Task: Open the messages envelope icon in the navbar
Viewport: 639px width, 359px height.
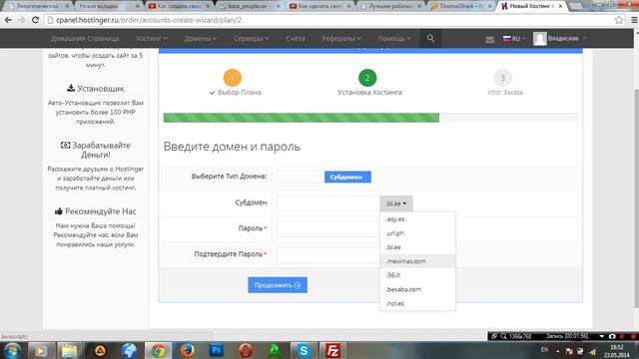Action: pos(490,39)
